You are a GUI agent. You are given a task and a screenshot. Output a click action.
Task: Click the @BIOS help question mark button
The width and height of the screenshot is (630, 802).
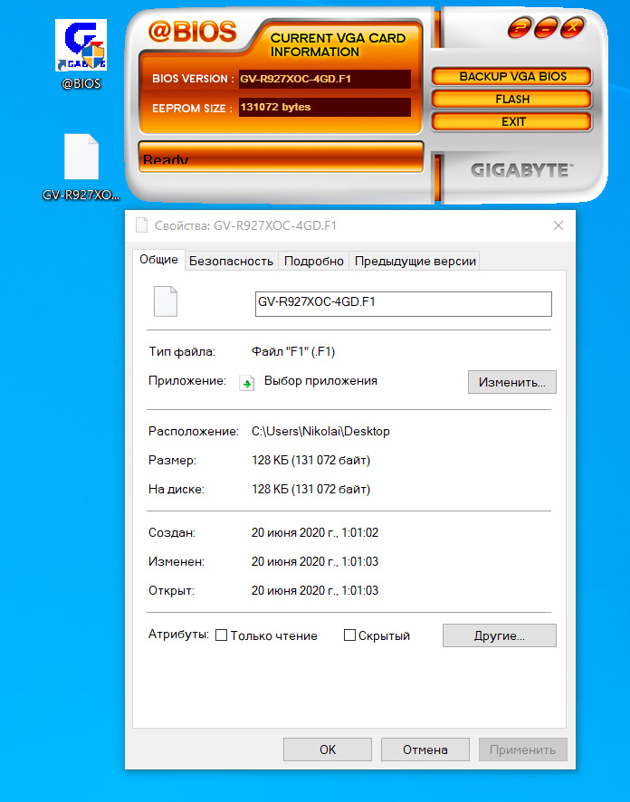coord(520,28)
